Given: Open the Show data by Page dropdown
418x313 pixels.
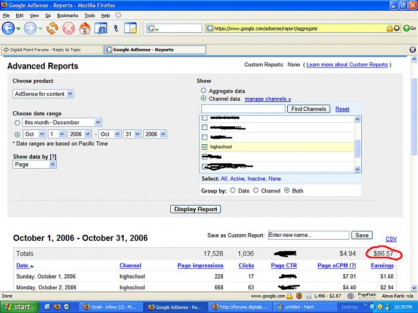Looking at the screenshot, I should (35, 165).
